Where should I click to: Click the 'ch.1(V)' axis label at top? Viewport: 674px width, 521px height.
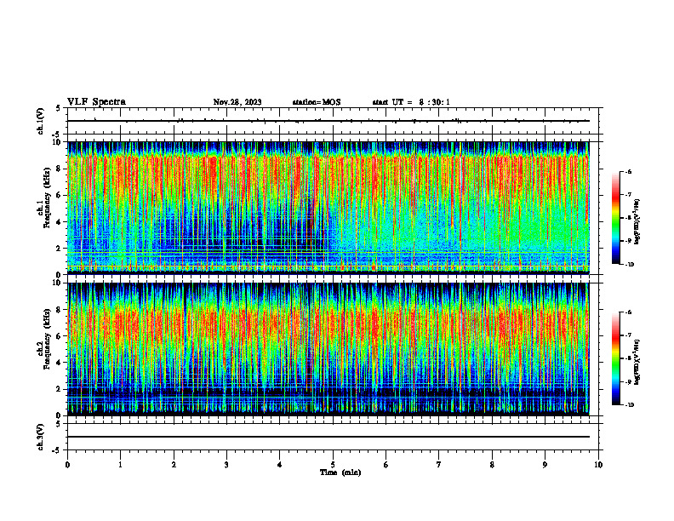coord(41,121)
